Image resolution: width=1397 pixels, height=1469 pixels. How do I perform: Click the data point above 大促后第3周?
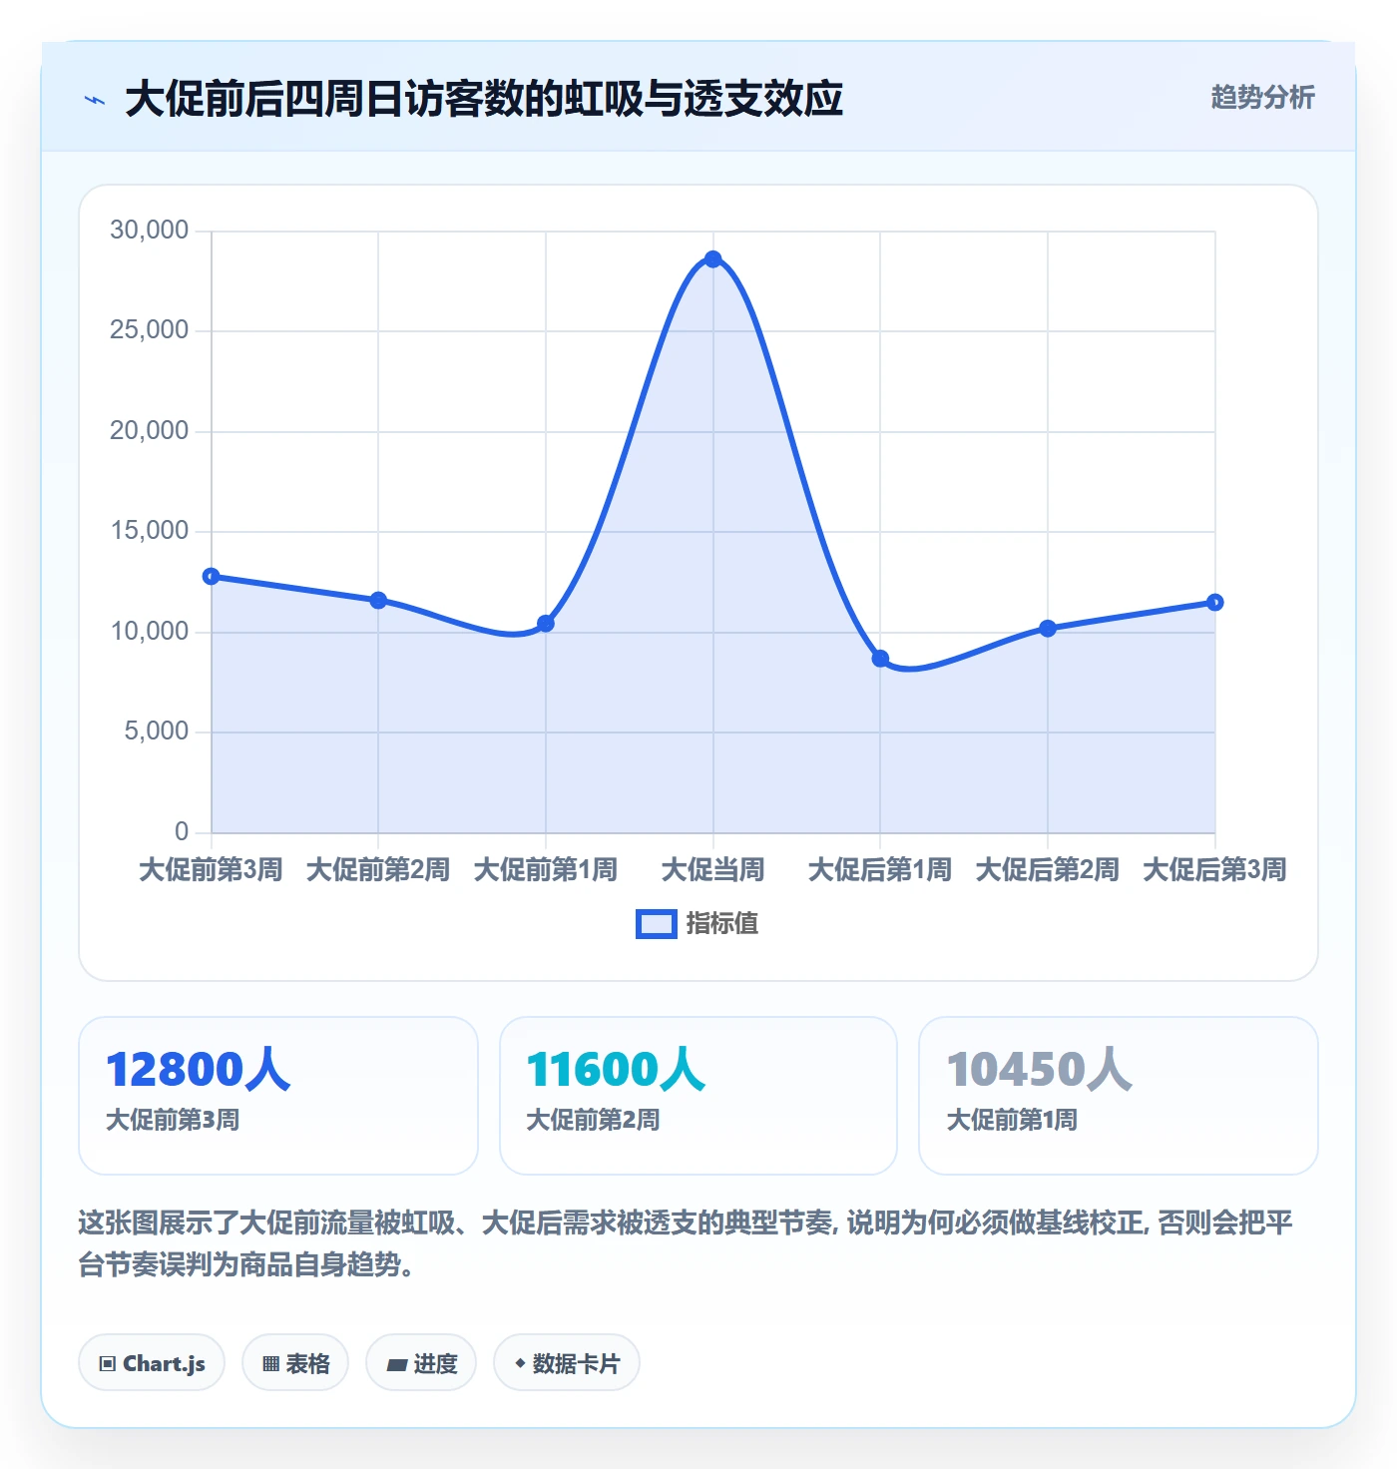pos(1214,602)
